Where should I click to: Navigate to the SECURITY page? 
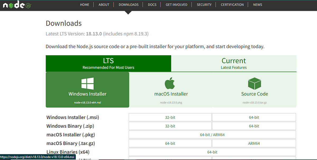pos(204,4)
